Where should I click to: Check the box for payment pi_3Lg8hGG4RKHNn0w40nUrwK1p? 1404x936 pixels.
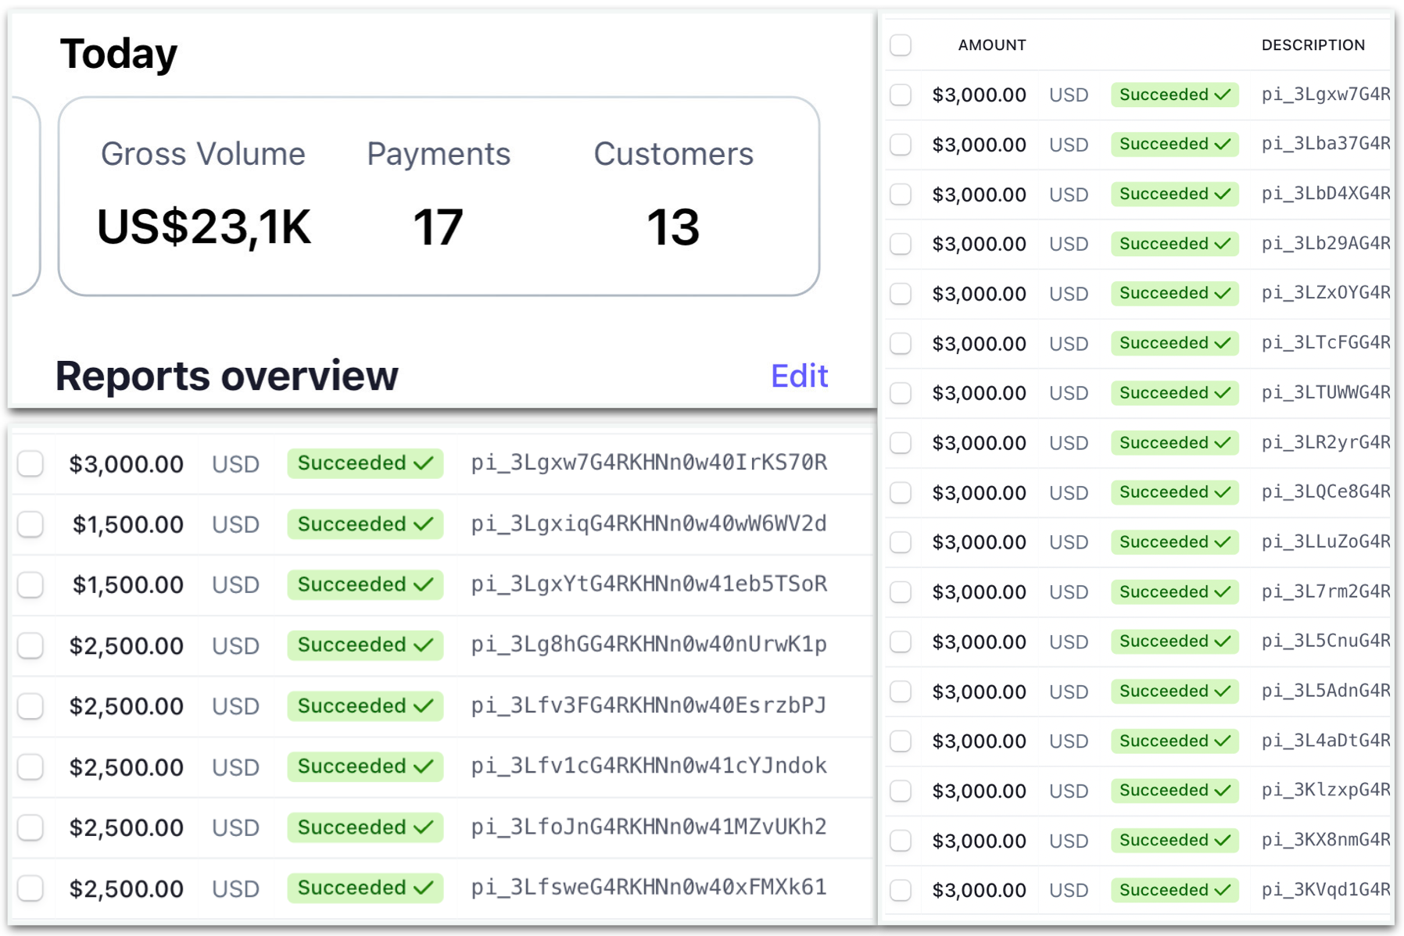click(30, 645)
